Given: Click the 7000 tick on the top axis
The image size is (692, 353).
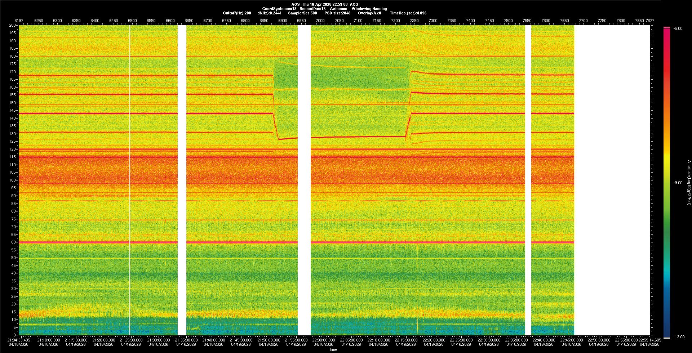Looking at the screenshot, I should click(320, 21).
